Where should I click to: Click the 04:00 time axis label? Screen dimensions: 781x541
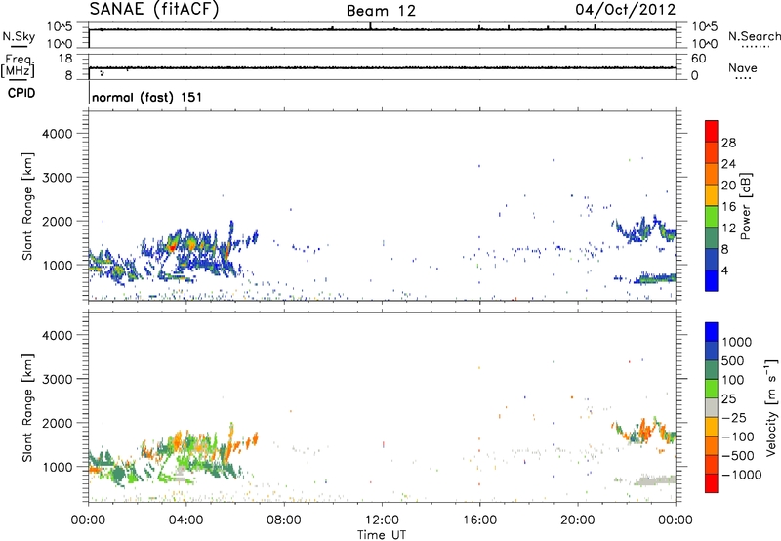point(185,520)
